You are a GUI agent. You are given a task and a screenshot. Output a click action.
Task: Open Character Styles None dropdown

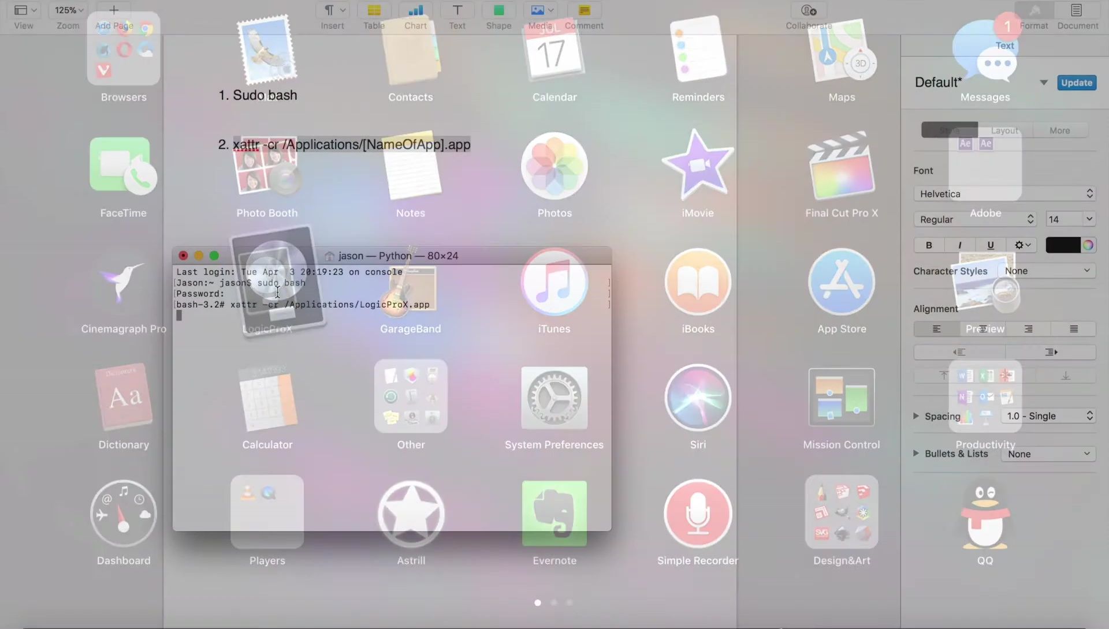[1047, 271]
